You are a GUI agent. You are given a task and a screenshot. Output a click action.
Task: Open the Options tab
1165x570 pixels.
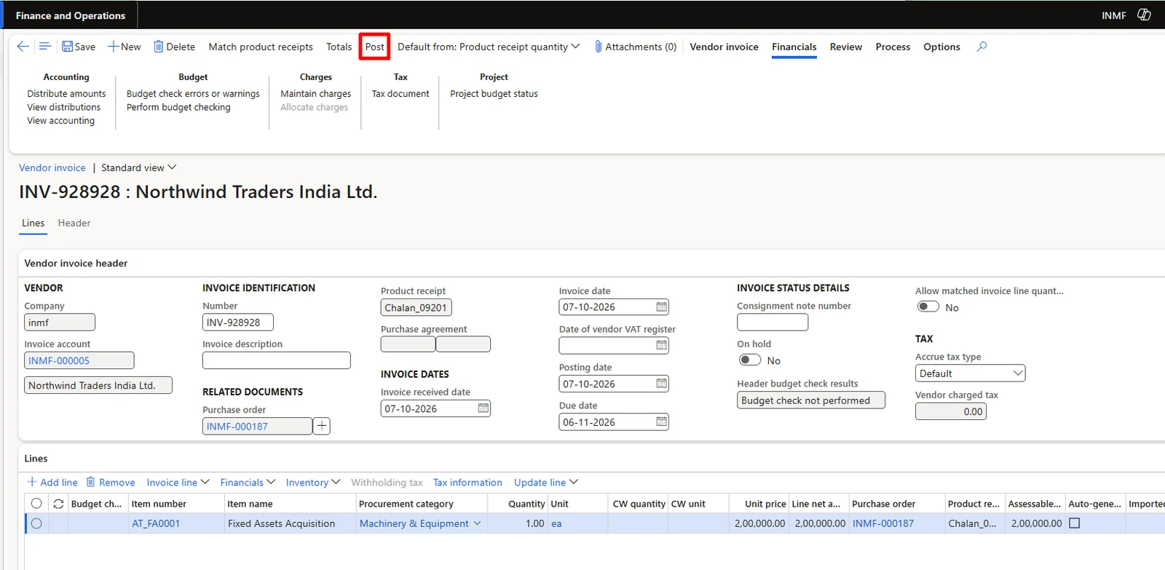point(941,47)
